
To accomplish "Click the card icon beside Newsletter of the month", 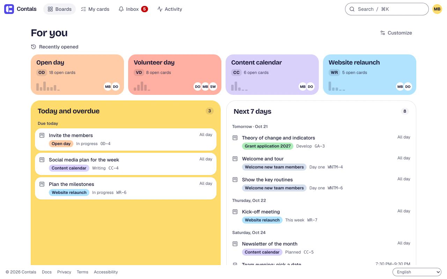I will click(x=235, y=244).
